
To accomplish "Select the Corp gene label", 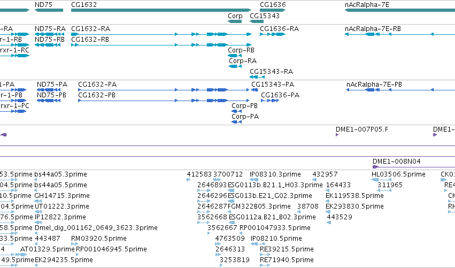I will [x=235, y=16].
